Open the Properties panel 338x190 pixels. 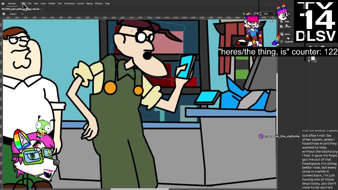[287, 42]
